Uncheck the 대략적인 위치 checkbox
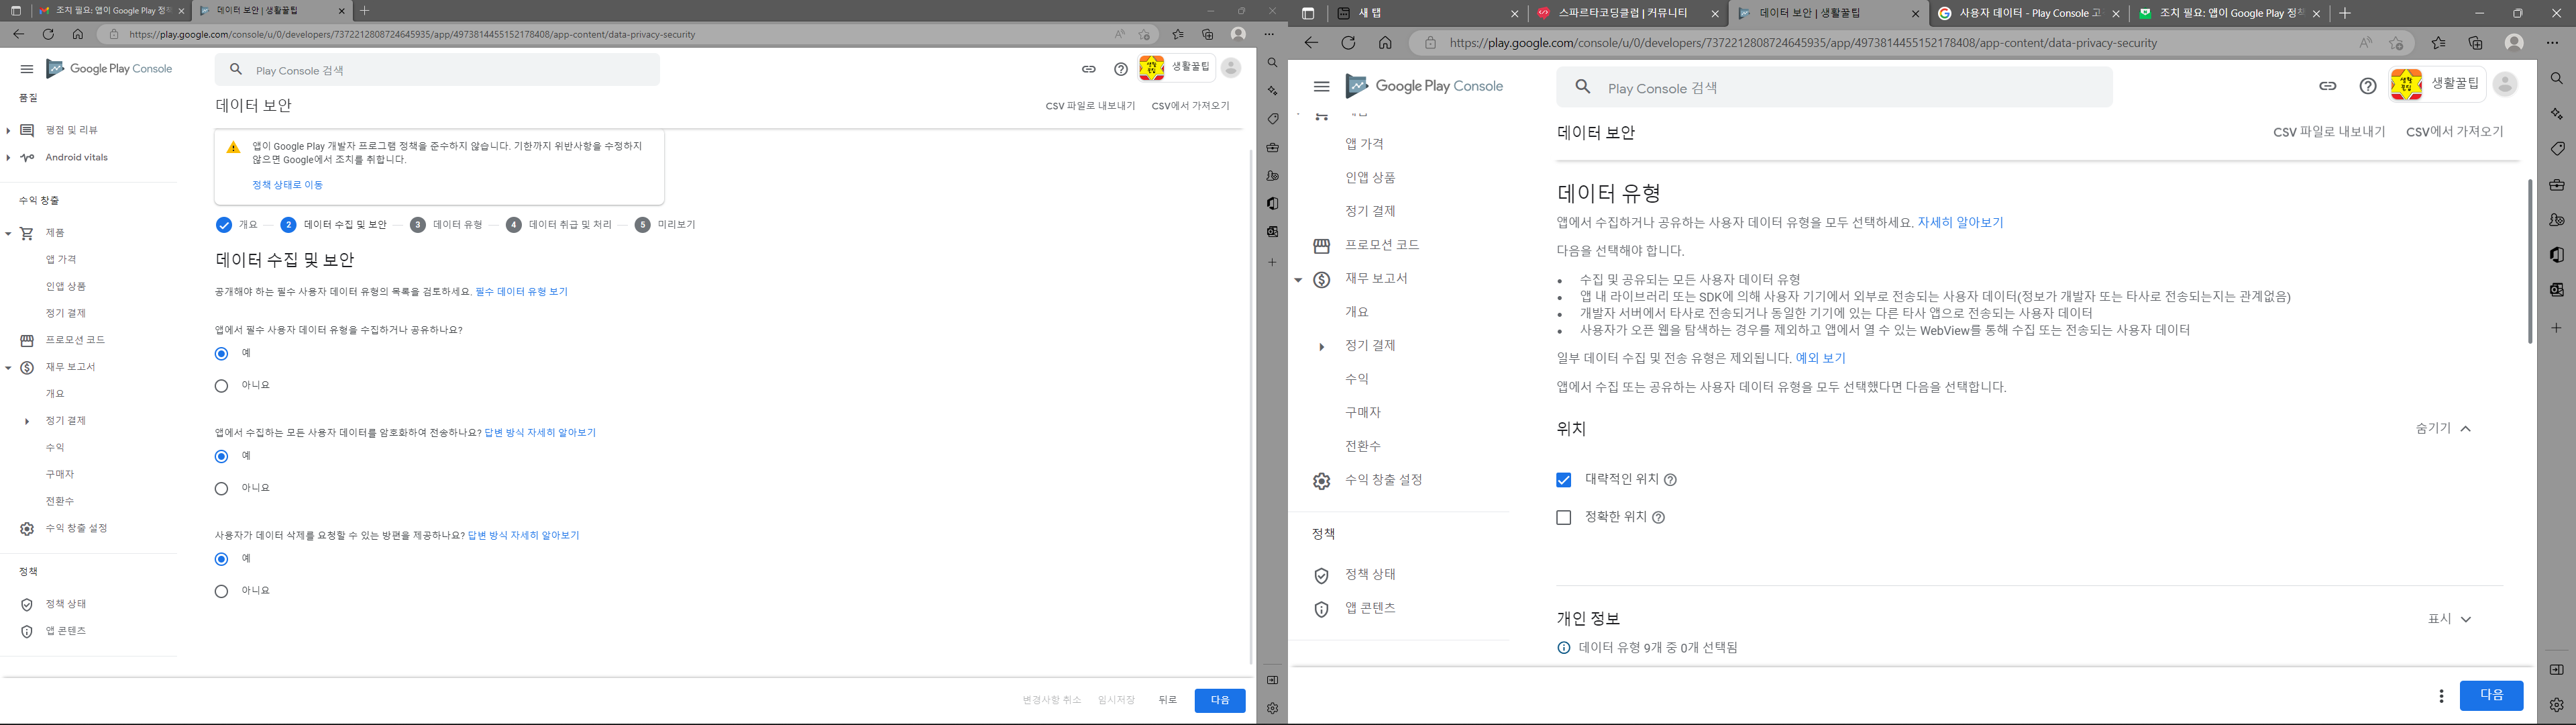This screenshot has width=2576, height=725. [x=1564, y=481]
